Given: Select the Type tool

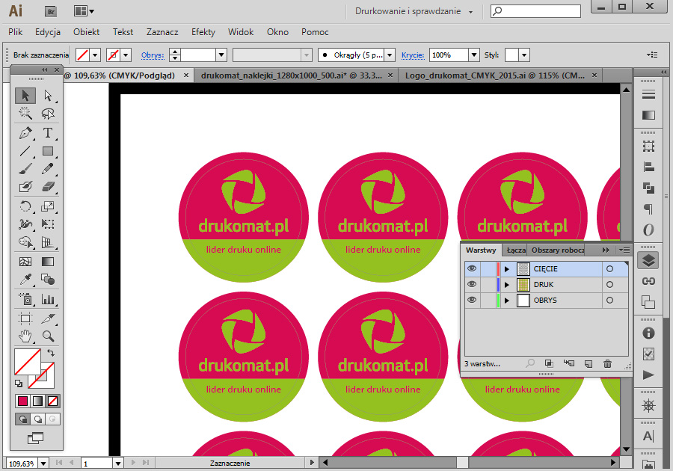Looking at the screenshot, I should pyautogui.click(x=48, y=133).
